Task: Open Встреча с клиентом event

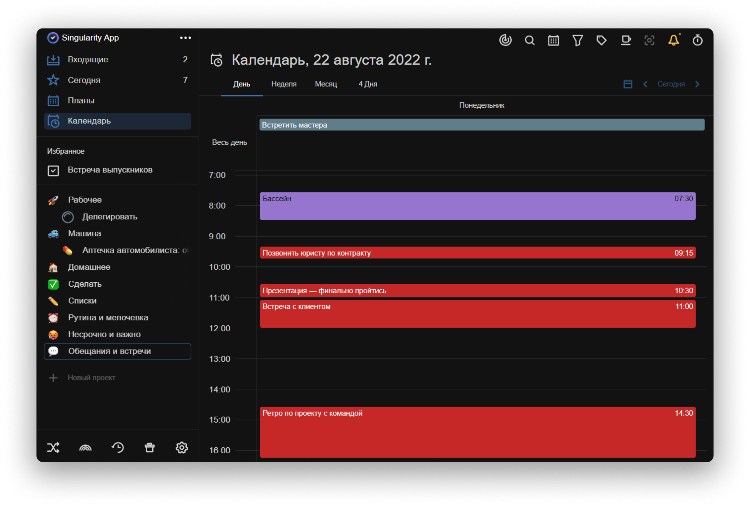Action: tap(477, 314)
